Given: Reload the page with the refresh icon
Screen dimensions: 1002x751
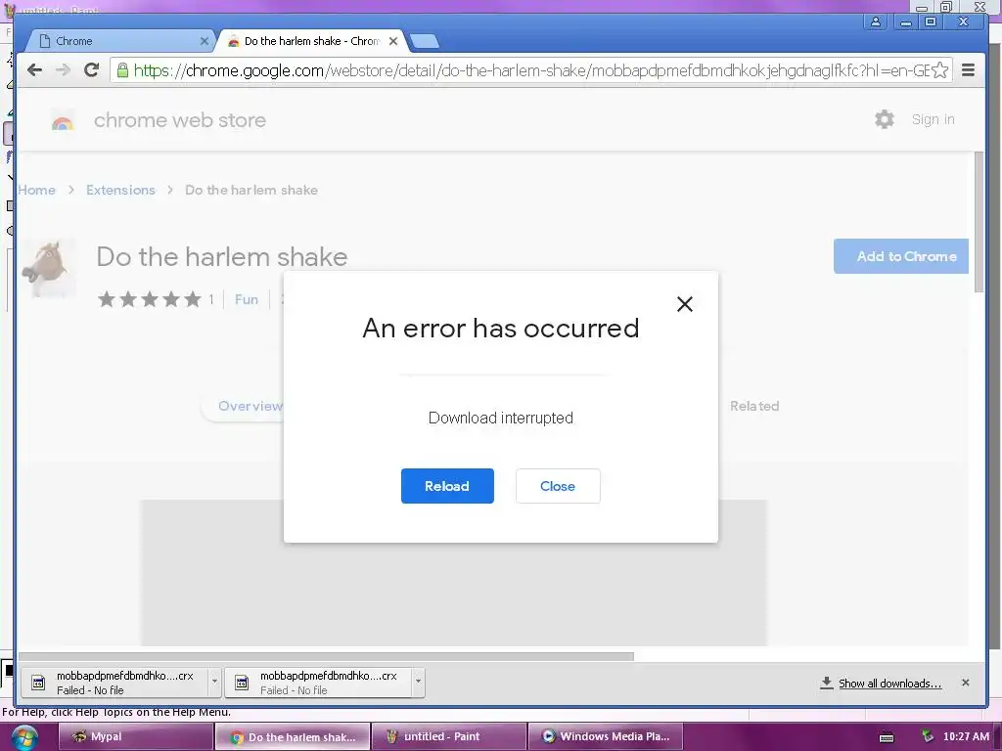Looking at the screenshot, I should coord(91,69).
